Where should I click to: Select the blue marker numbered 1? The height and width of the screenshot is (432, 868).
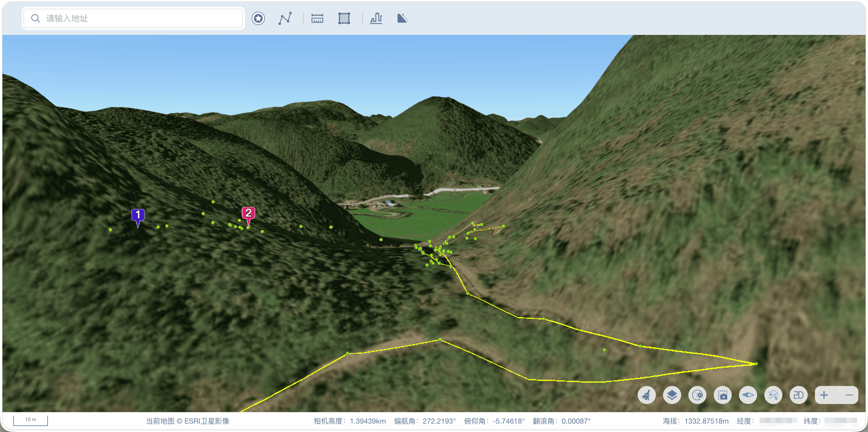coord(138,217)
